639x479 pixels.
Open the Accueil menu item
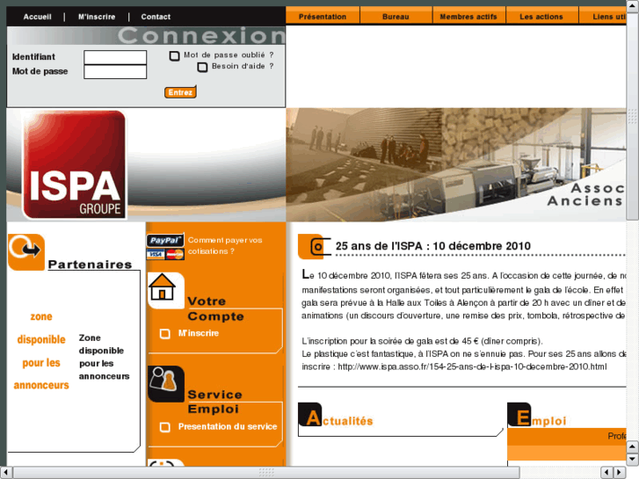point(37,17)
